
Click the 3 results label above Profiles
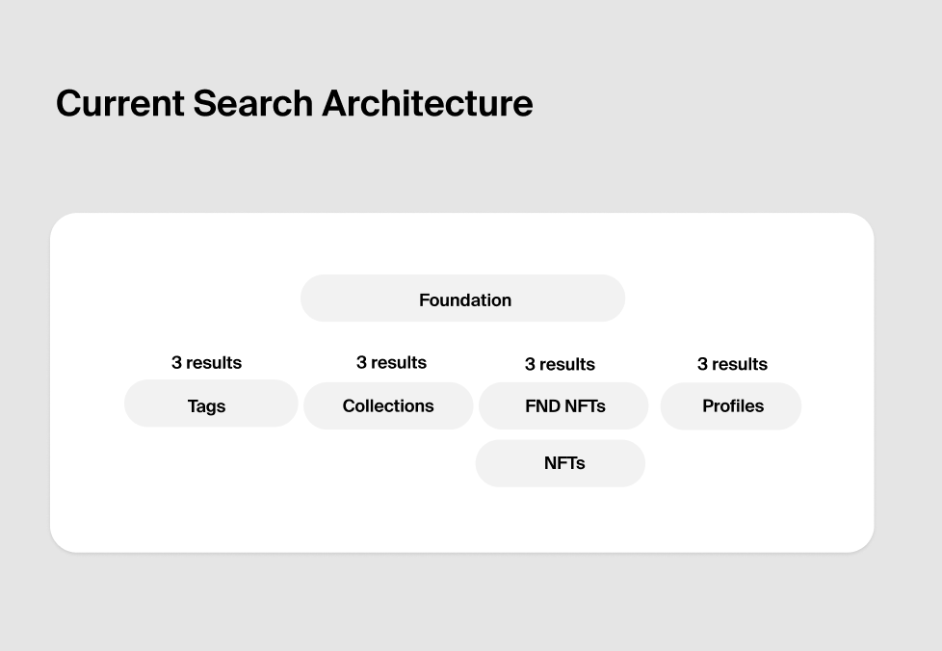pos(732,364)
